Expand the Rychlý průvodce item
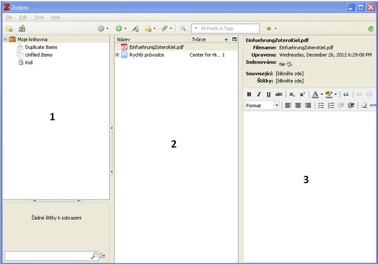 [x=117, y=55]
